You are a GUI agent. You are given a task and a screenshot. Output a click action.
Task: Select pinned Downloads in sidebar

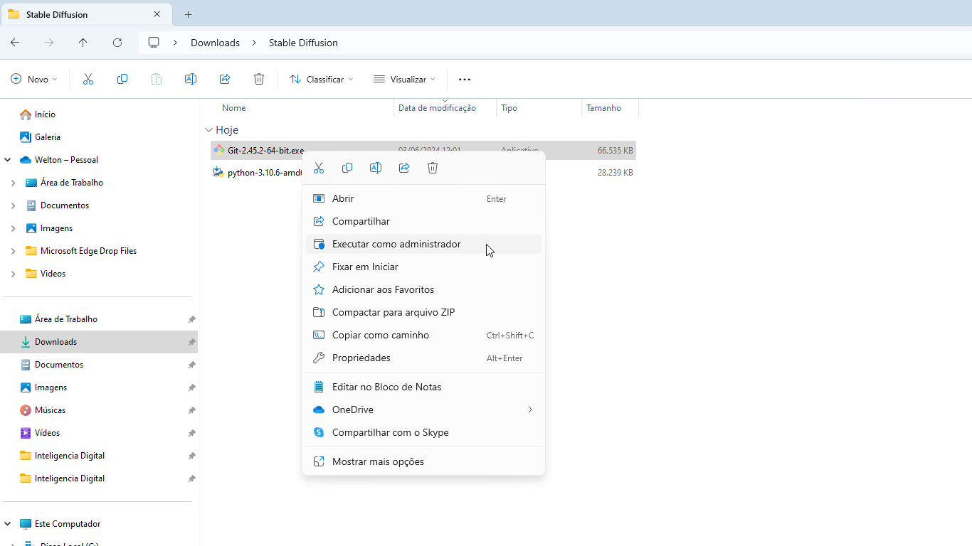[x=100, y=342]
